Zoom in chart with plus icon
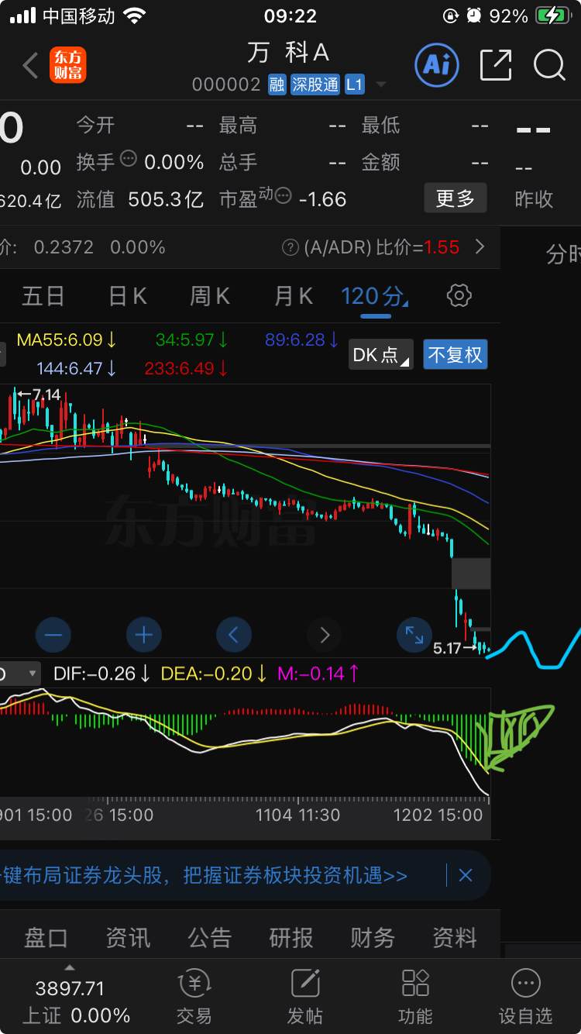This screenshot has width=581, height=1034. [x=143, y=636]
